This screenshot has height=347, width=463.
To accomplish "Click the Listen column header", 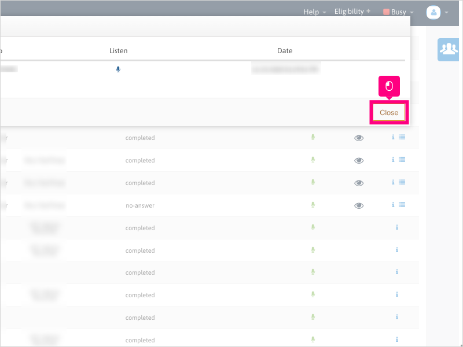I will [119, 51].
